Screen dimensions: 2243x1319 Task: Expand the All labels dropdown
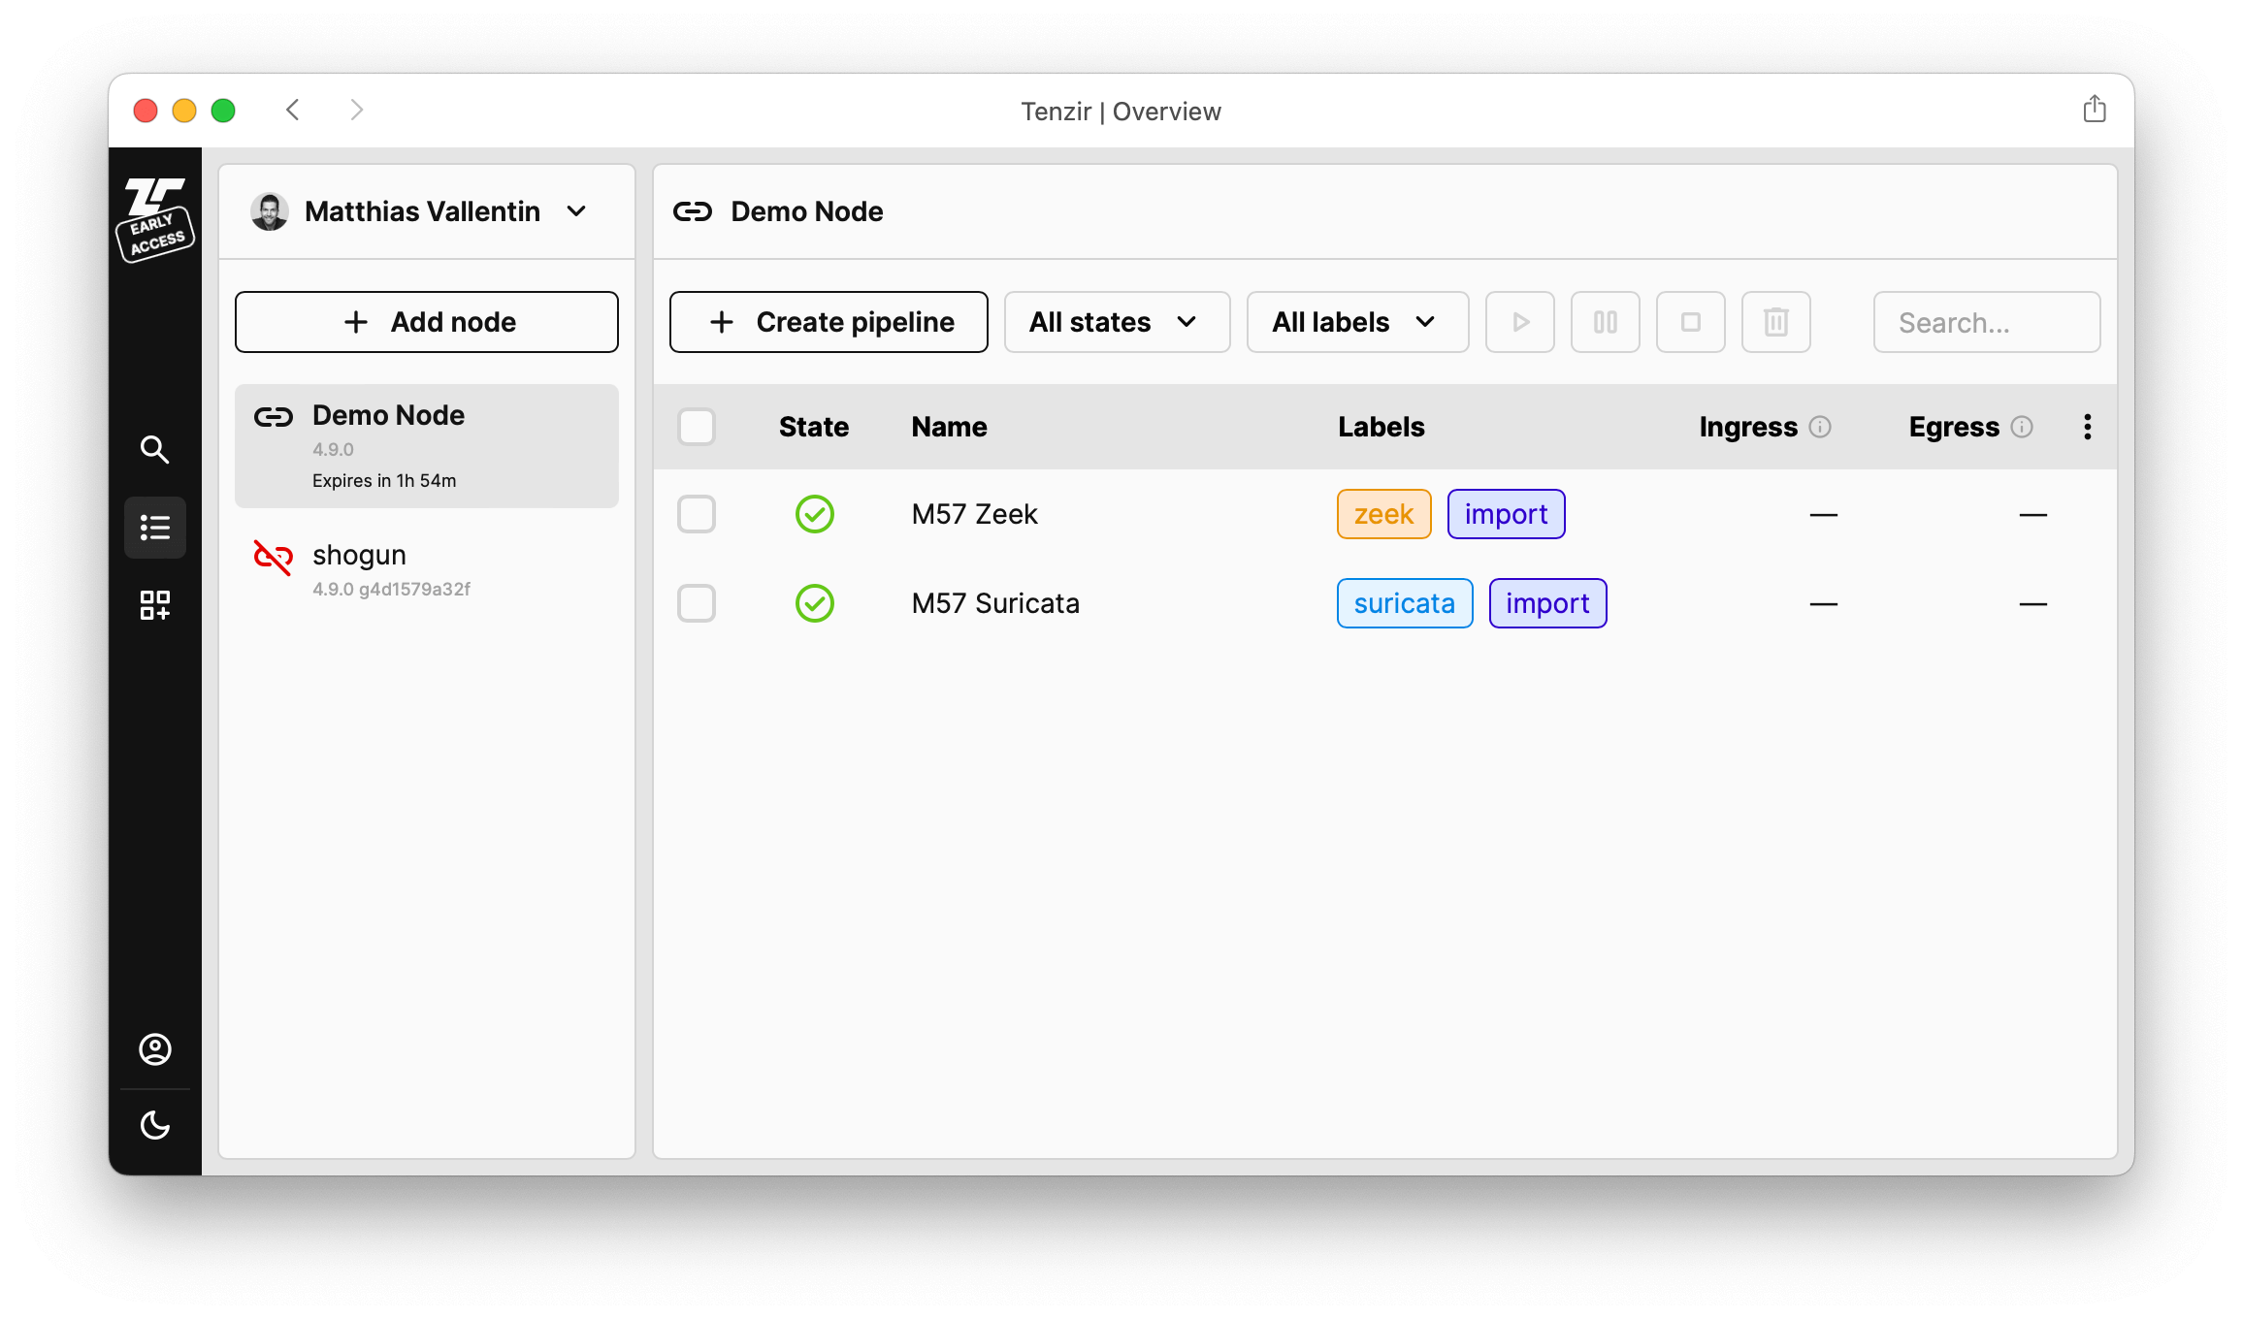click(x=1357, y=322)
